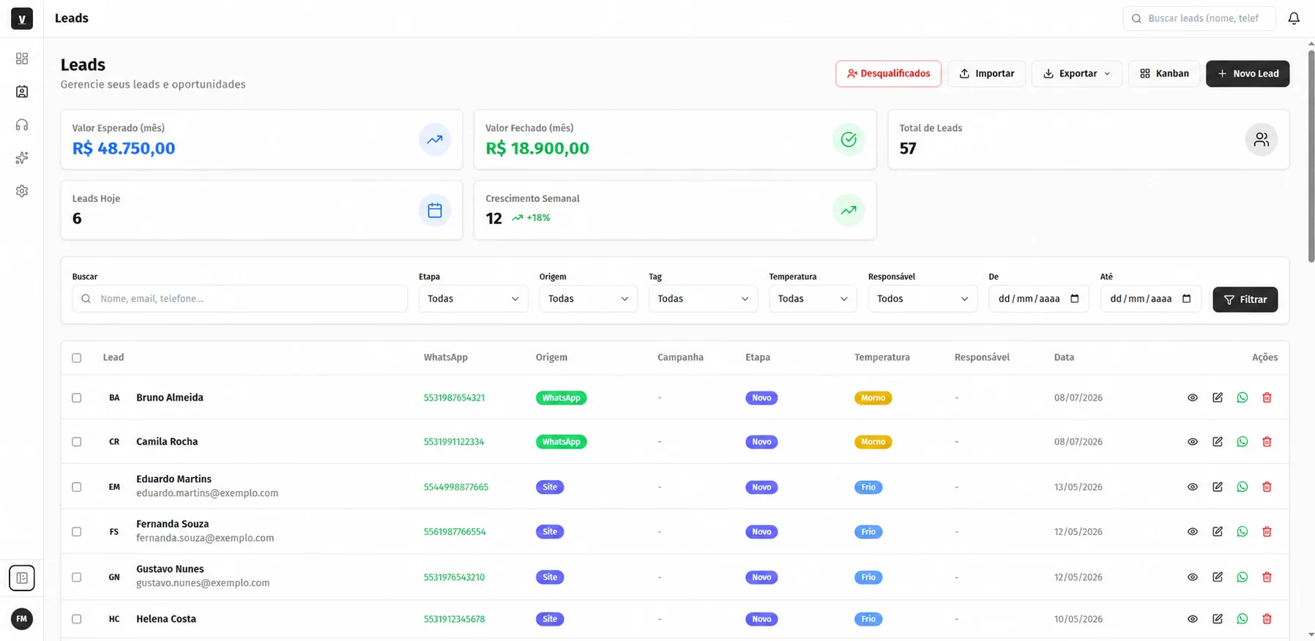The width and height of the screenshot is (1315, 641).
Task: Check the select-all leads checkbox
Action: pos(77,358)
